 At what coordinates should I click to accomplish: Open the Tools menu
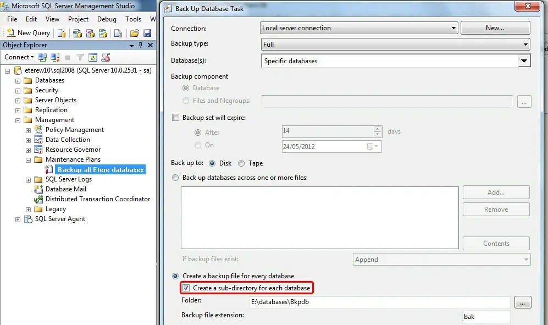(133, 19)
